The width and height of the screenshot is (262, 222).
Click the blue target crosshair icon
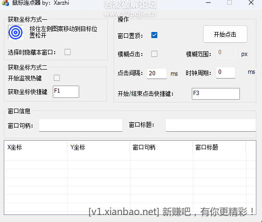pyautogui.click(x=16, y=32)
